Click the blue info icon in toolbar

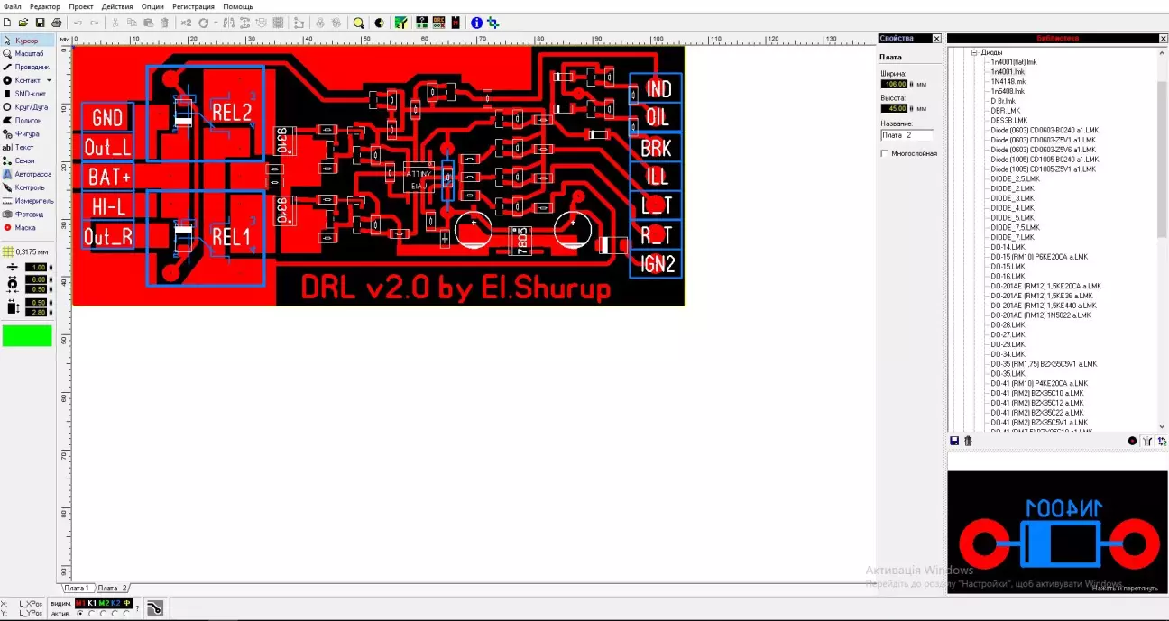476,23
